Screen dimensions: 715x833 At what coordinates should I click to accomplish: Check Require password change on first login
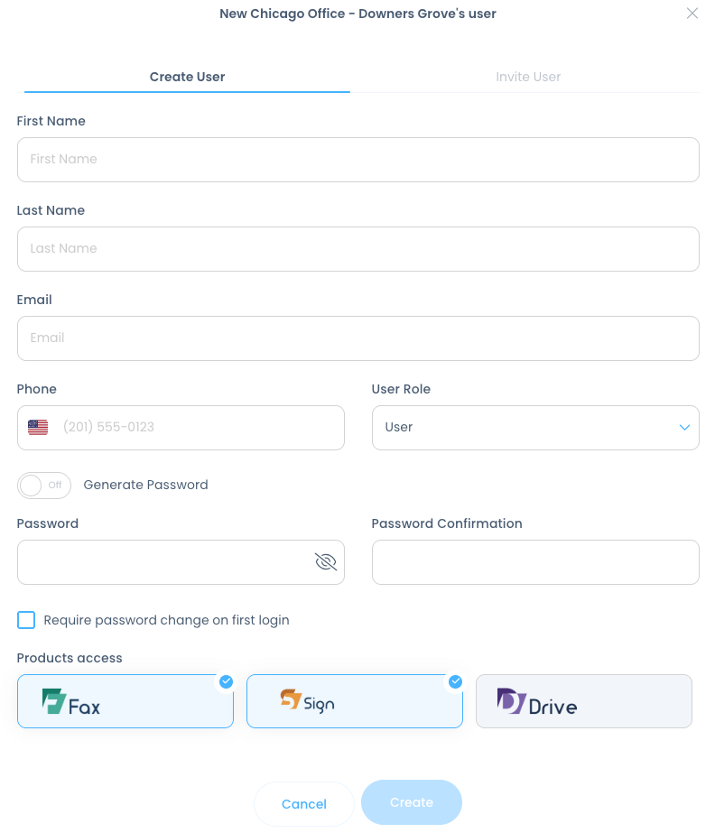(26, 620)
